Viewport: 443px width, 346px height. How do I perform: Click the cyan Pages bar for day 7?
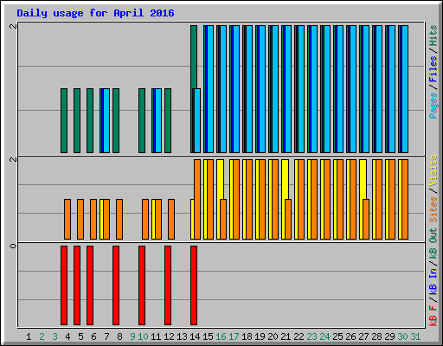[x=106, y=120]
